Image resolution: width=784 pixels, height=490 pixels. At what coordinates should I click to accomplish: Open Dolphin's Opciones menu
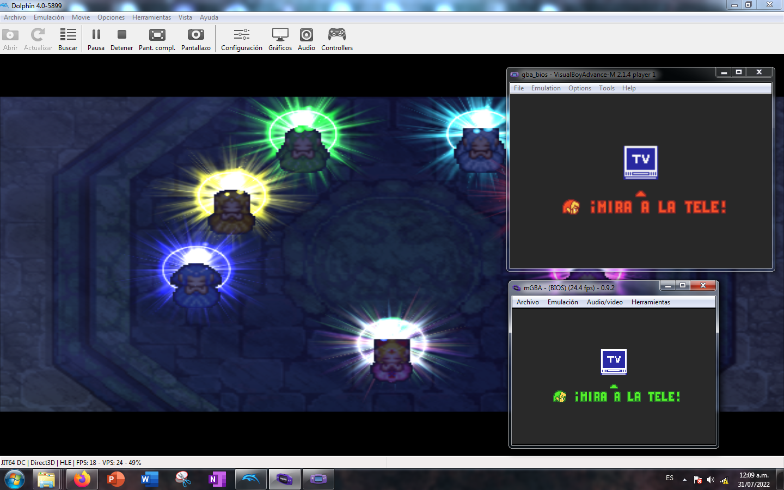[111, 17]
